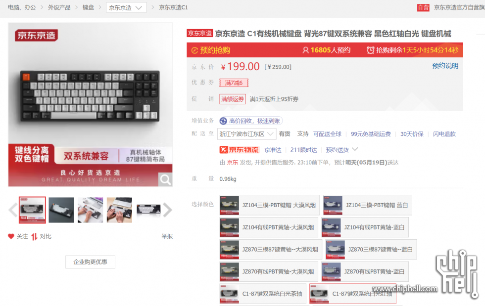The image size is (485, 306).
Task: Choose JZ104三模-PBT键帽 蓝白 color option
Action: 367,205
